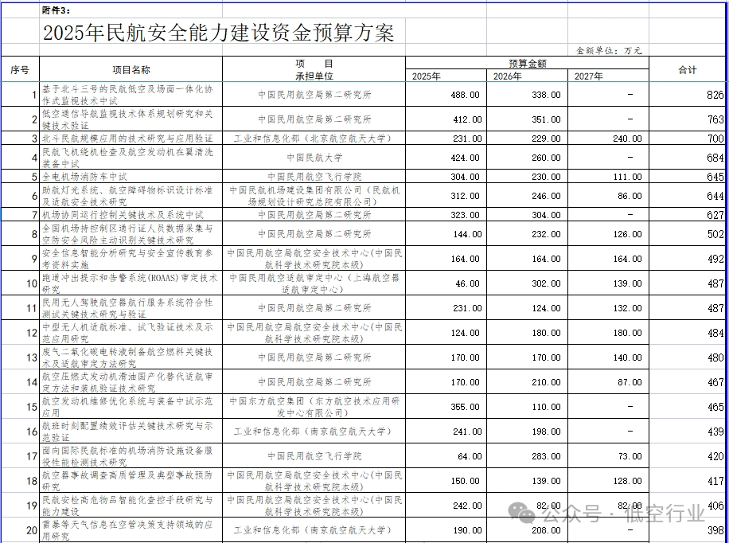Click the 序号 column header
This screenshot has width=729, height=543.
tap(20, 70)
